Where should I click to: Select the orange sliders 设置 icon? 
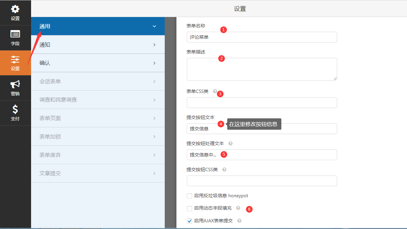tap(15, 60)
